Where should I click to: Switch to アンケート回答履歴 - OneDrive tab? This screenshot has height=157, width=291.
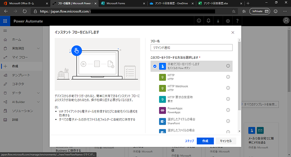pyautogui.click(x=171, y=3)
